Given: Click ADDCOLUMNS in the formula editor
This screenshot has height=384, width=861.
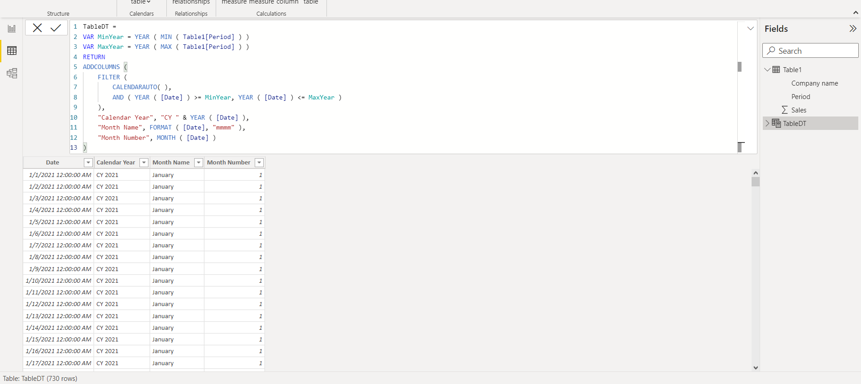Looking at the screenshot, I should tap(101, 67).
